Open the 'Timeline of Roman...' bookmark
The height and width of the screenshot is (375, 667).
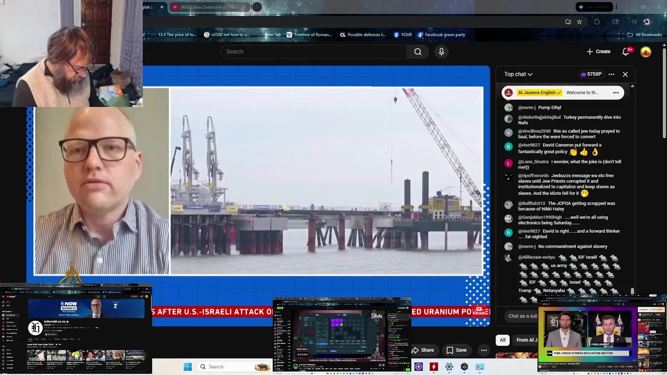click(309, 35)
